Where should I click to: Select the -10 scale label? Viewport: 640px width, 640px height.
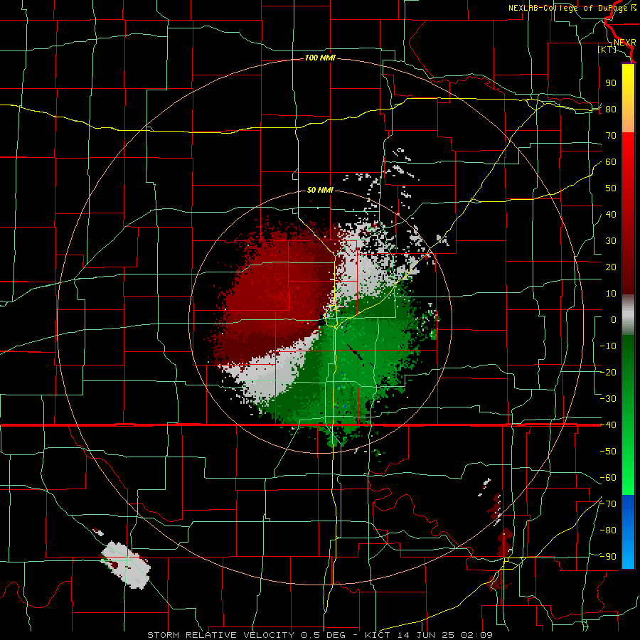[608, 346]
